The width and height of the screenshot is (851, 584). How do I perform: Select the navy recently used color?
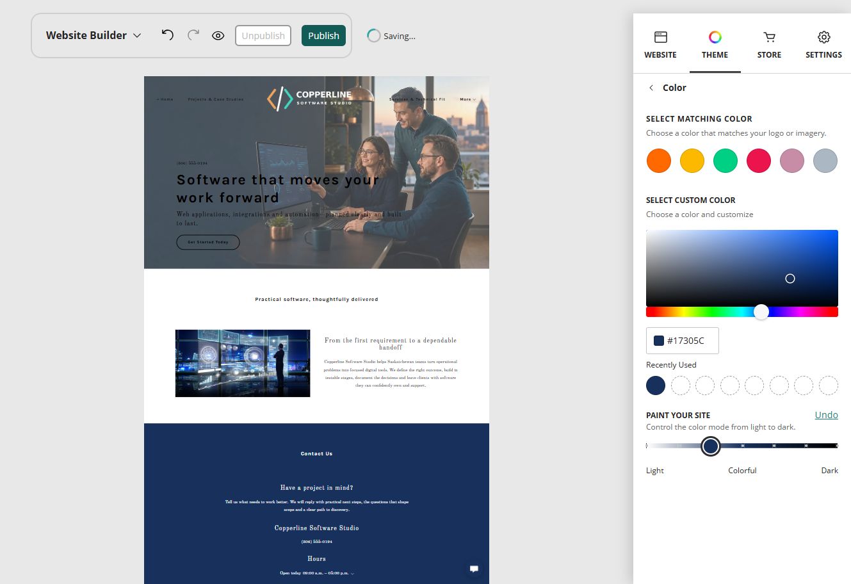coord(656,385)
